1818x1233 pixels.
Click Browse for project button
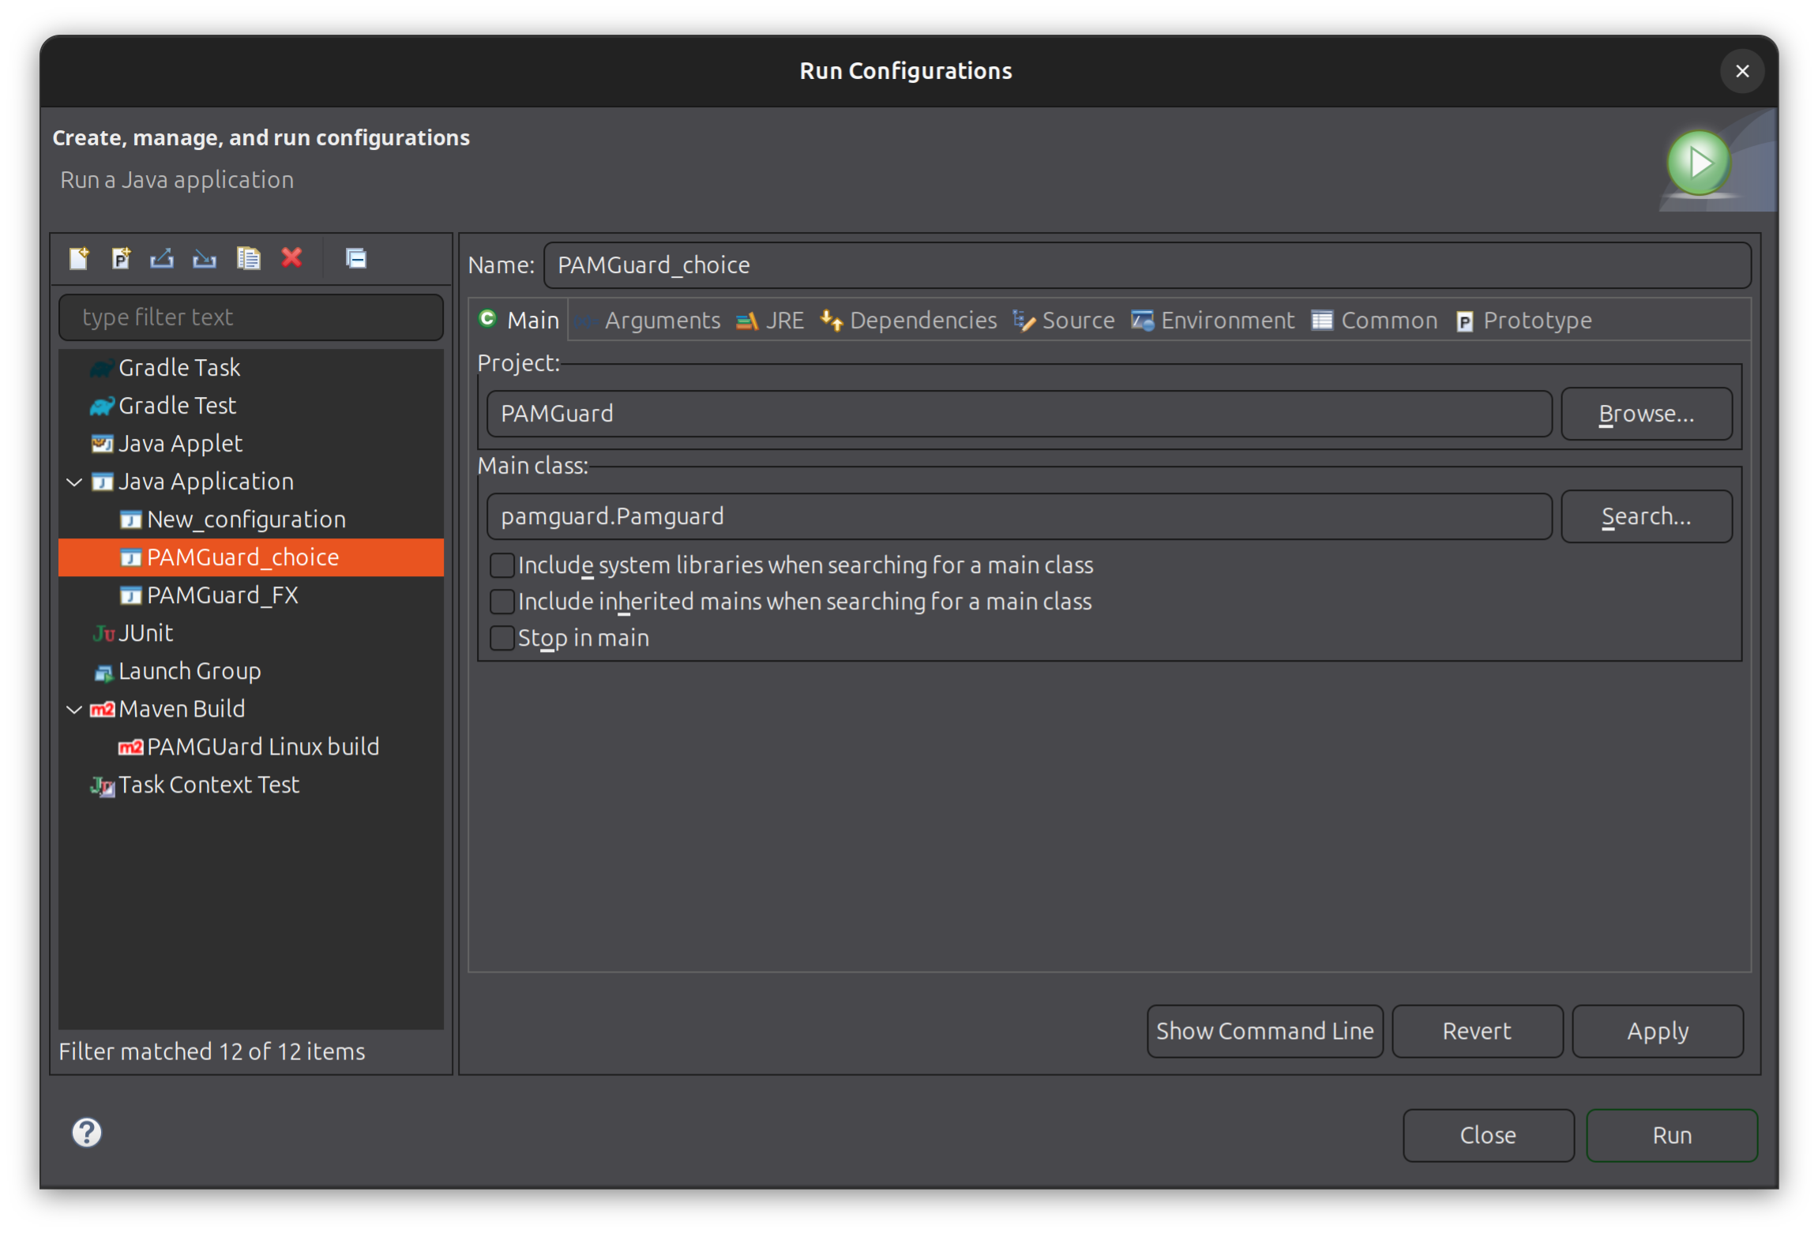1646,414
